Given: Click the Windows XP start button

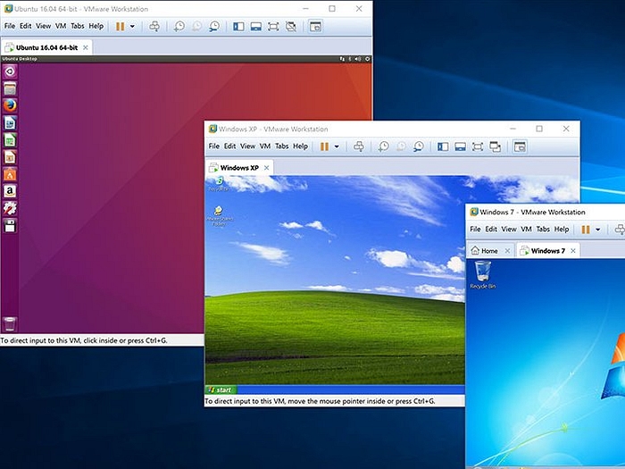Looking at the screenshot, I should coord(220,389).
